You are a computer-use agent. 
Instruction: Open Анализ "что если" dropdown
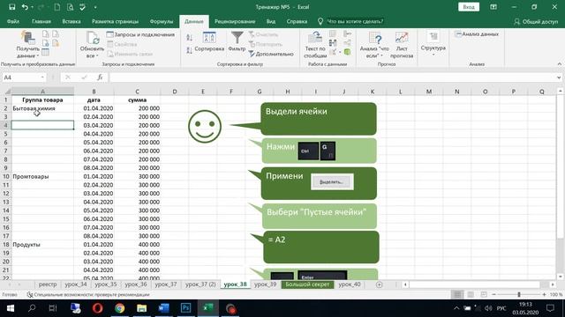pyautogui.click(x=374, y=45)
